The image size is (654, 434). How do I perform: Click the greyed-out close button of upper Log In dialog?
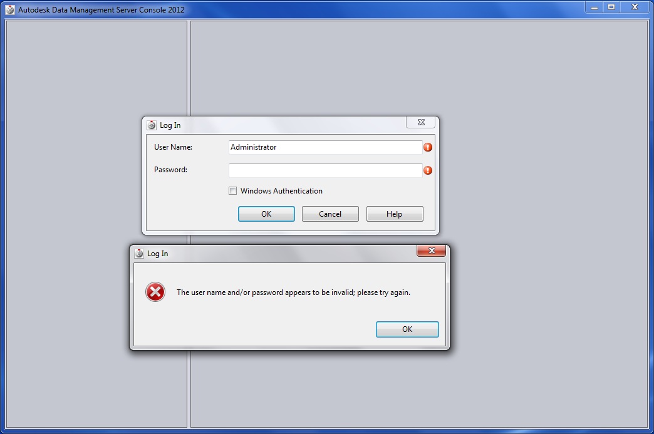click(421, 122)
